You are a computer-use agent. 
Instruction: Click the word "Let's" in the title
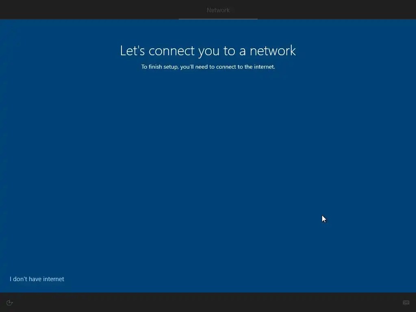[x=132, y=50]
